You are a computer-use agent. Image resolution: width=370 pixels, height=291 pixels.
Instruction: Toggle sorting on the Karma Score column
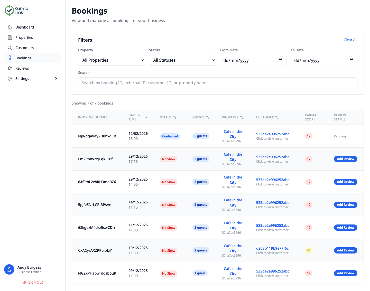click(320, 117)
